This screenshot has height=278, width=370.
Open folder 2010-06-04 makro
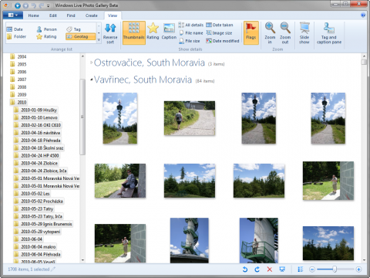[35, 246]
